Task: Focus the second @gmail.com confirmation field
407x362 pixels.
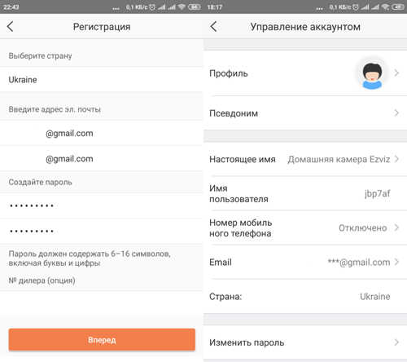Action: pos(102,159)
